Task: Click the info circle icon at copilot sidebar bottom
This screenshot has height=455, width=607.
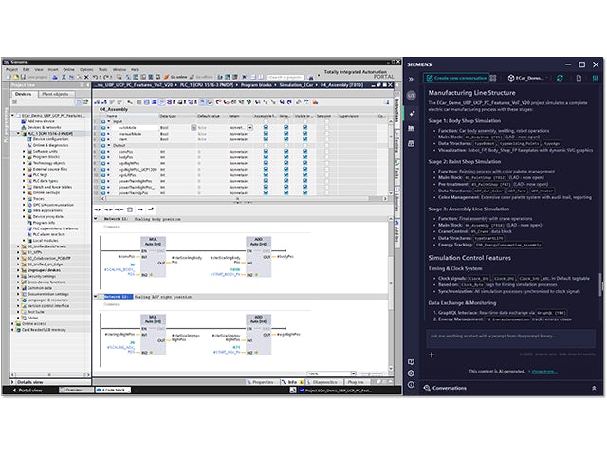Action: (411, 385)
